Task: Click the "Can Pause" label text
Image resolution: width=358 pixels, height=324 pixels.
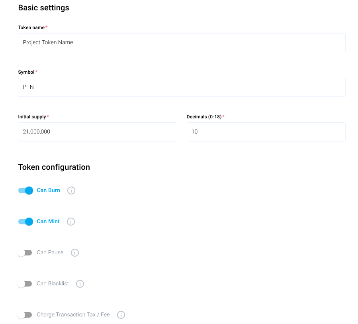Action: (50, 253)
